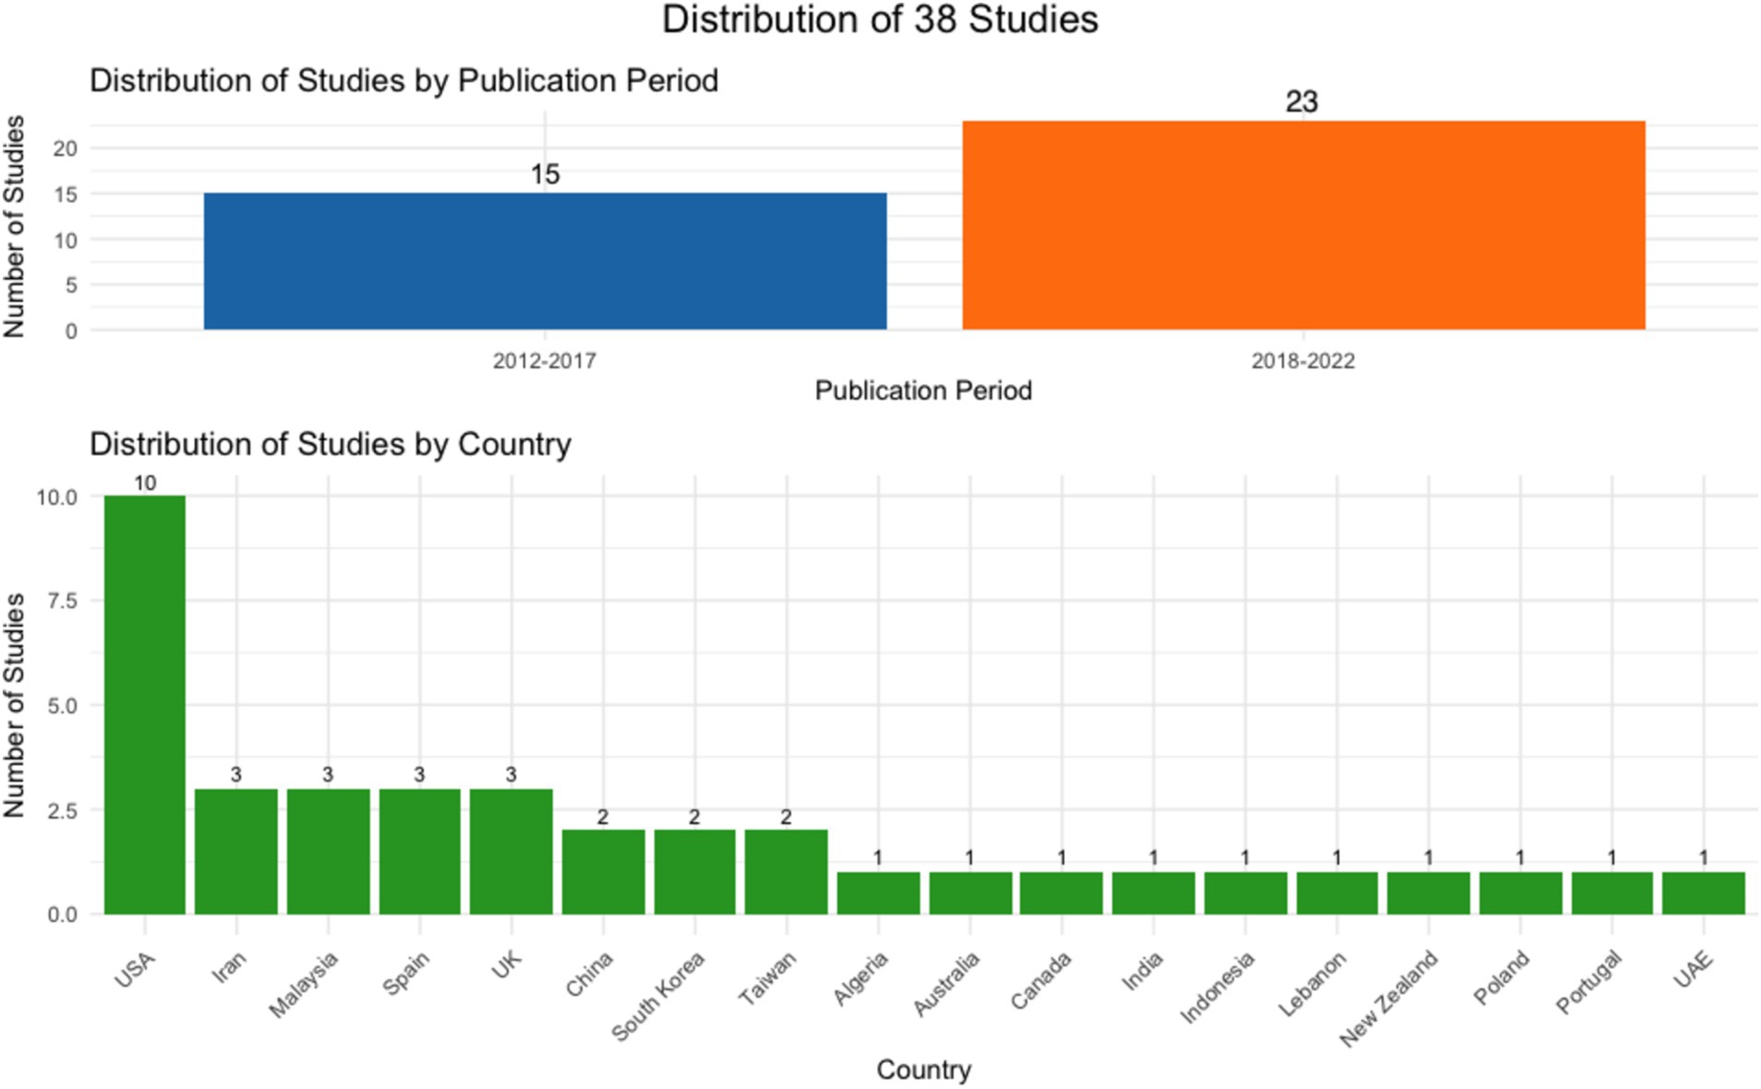Click the "Algeria" axis label

861,978
